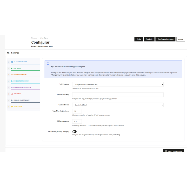Screen dimensions: 187x187
Task: Click the Configurar los hooks button
Action: 165,39
